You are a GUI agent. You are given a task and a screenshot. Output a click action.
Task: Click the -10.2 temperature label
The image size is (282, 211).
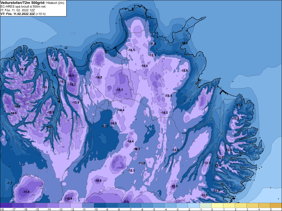(x=184, y=43)
